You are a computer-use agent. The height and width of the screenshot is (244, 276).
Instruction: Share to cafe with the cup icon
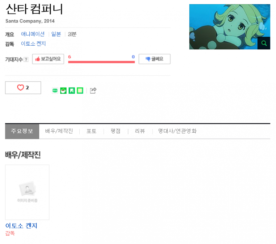tap(63, 91)
